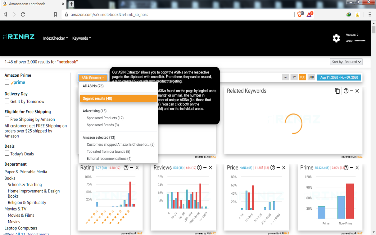Screen dimensions: 376x235
Task: Open a new browser tab
Action: 71,4
